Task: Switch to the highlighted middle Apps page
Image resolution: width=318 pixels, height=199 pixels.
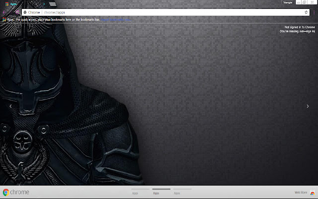Action: [x=161, y=192]
